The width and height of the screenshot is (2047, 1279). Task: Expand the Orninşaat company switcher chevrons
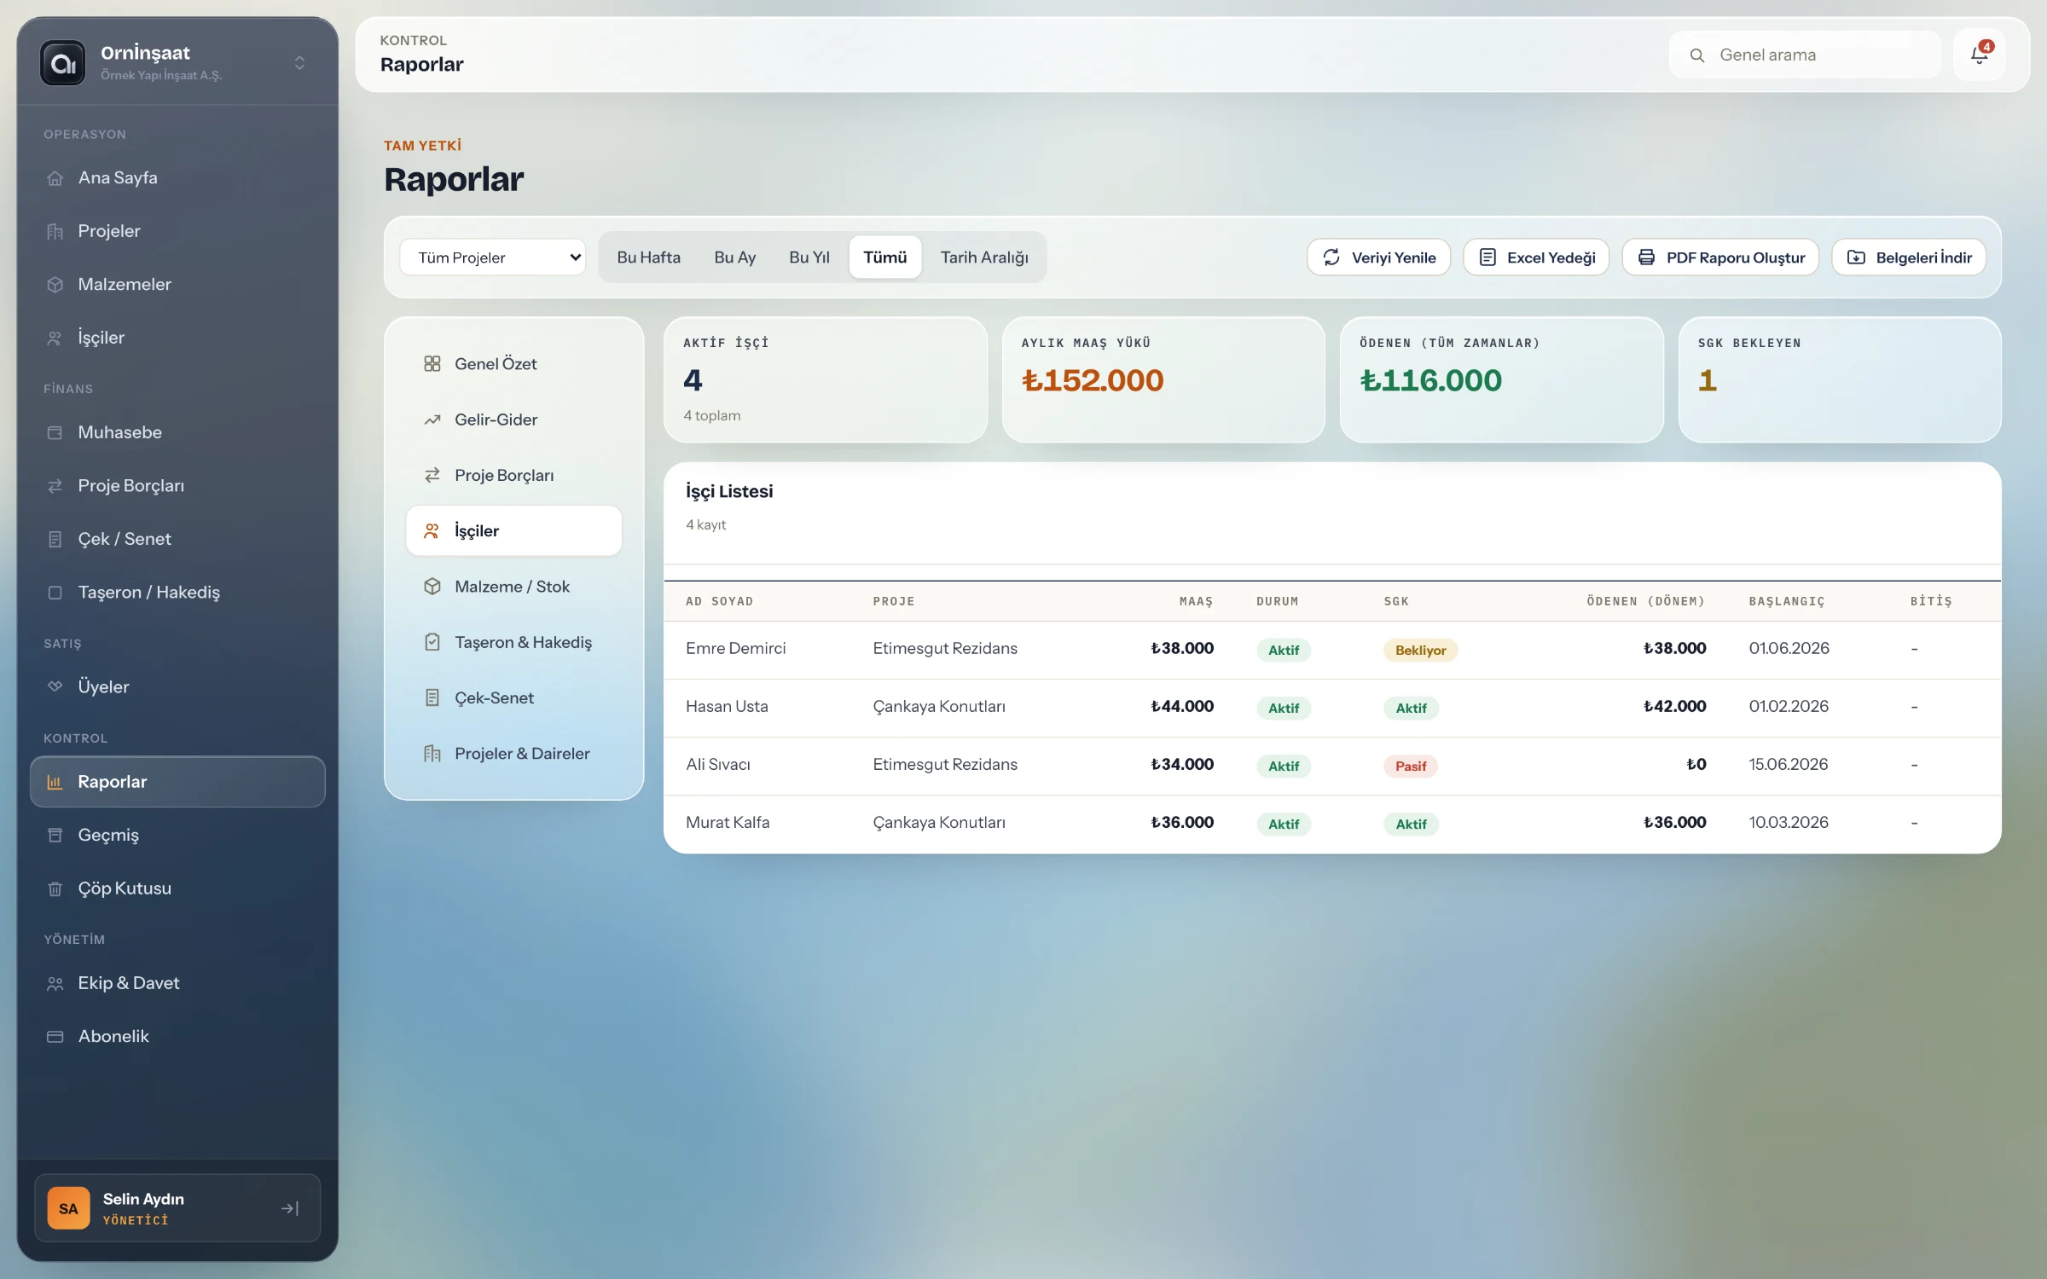(x=299, y=63)
